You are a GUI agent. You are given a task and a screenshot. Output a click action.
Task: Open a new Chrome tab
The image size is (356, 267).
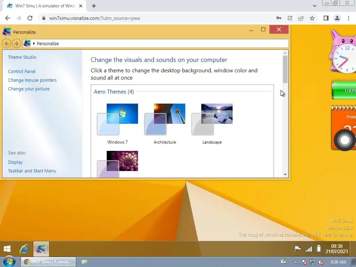94,6
